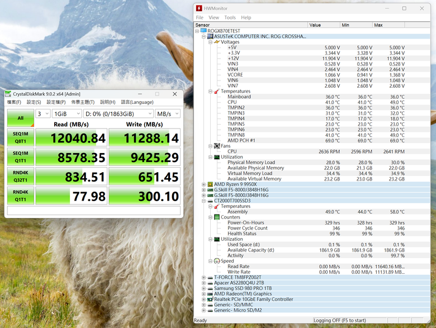This screenshot has width=436, height=328.
Task: Run the RND4K Q1T1 test
Action: tap(21, 196)
